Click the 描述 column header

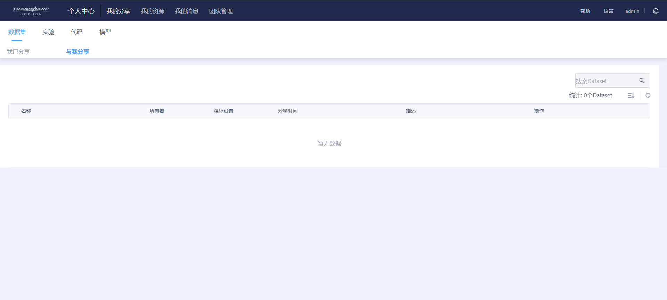pos(411,111)
